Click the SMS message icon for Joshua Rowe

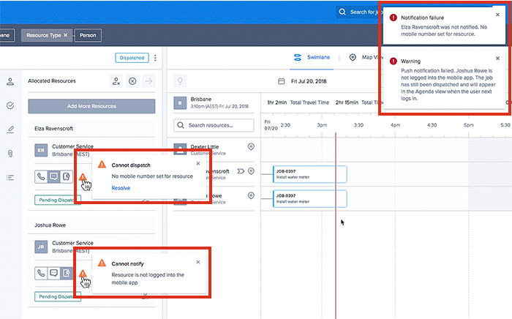53,274
